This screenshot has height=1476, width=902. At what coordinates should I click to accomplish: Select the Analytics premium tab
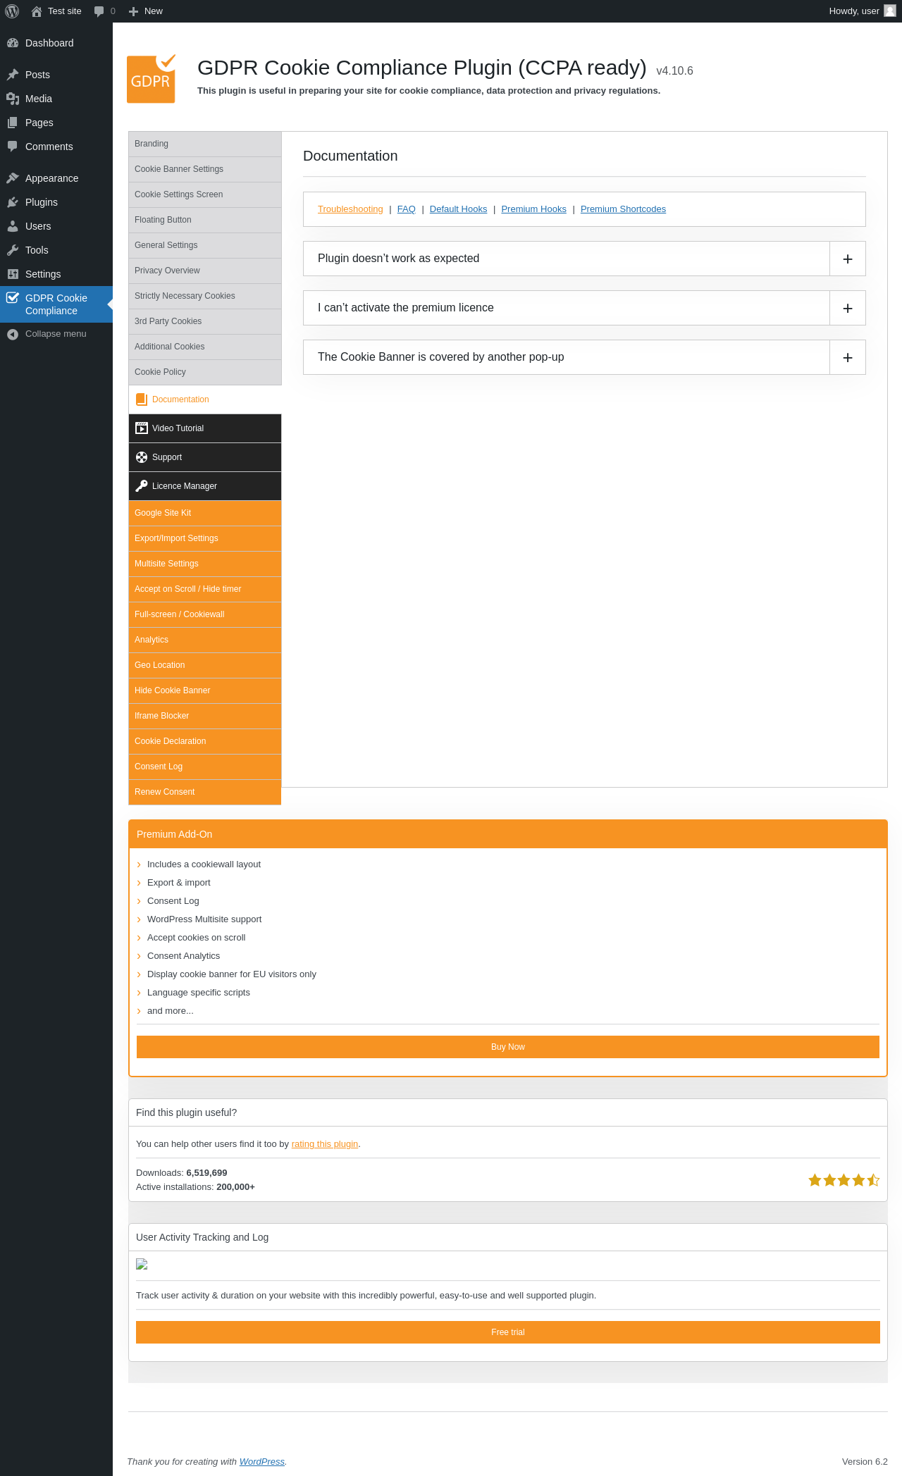[x=205, y=640]
